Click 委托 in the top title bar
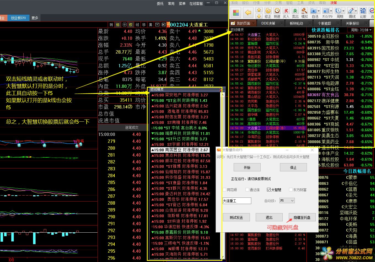 (x=160, y=4)
